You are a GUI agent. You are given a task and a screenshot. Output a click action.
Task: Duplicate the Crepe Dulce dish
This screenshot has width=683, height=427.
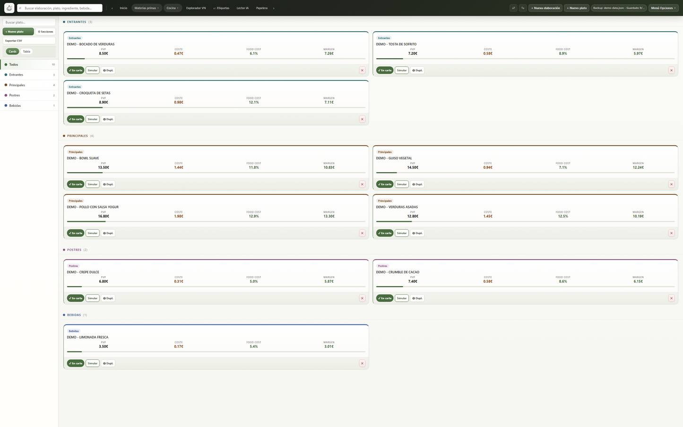coord(108,298)
